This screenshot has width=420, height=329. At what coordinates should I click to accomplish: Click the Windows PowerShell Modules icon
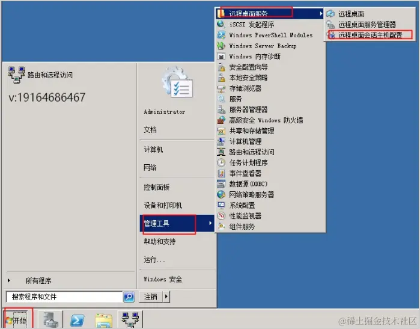(x=221, y=35)
